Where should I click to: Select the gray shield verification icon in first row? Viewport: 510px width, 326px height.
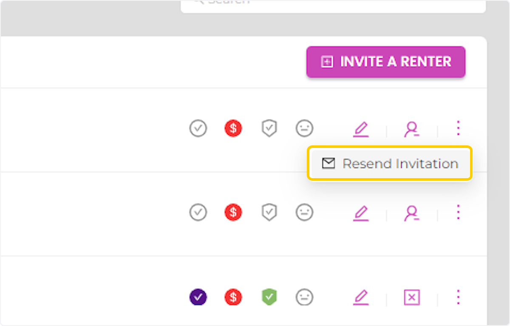[x=269, y=128]
